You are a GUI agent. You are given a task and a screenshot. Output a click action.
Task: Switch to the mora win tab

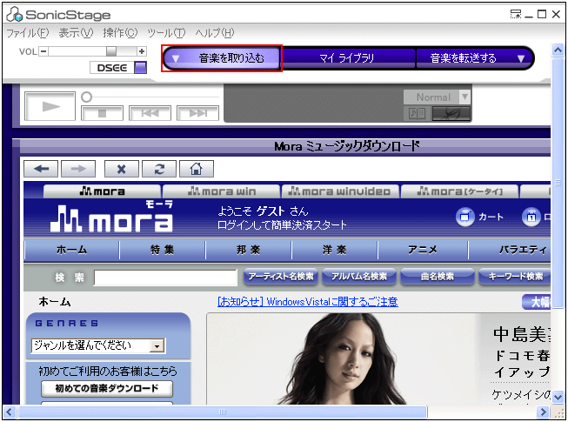click(221, 191)
